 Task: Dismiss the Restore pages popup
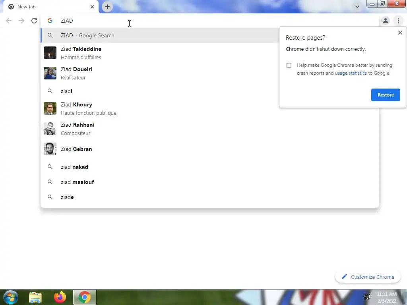pos(400,33)
